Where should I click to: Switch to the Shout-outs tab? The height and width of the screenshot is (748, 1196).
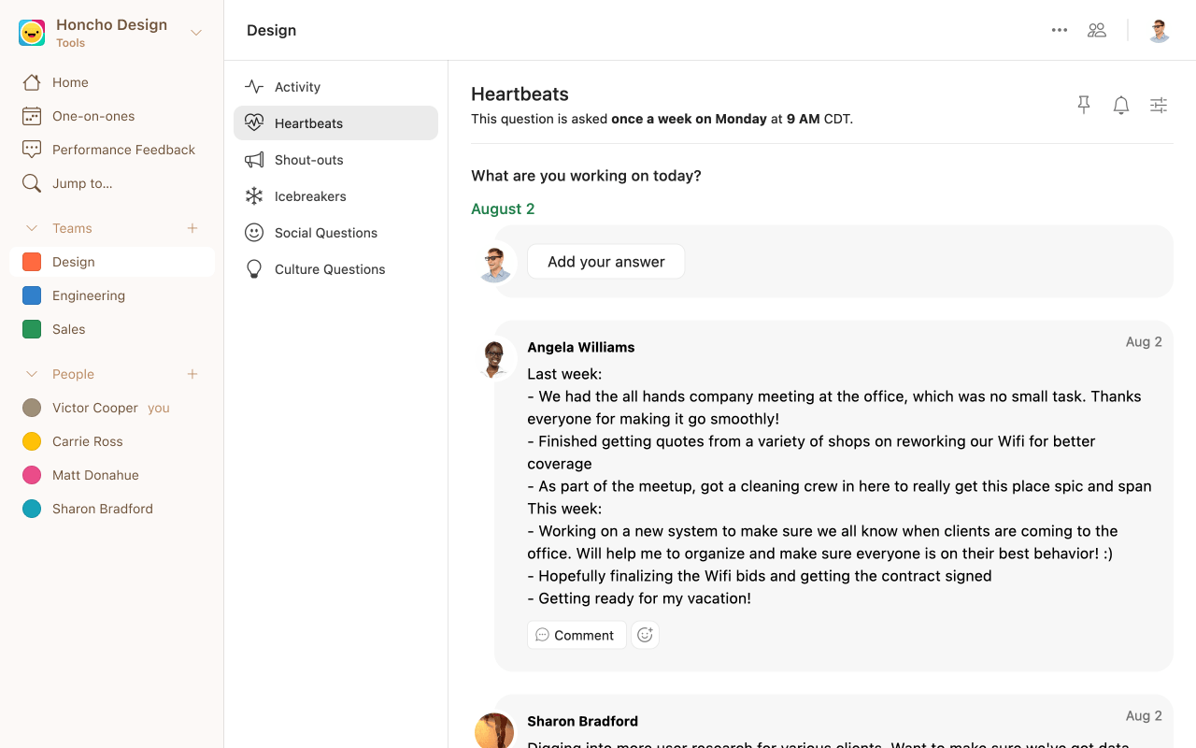tap(335, 160)
